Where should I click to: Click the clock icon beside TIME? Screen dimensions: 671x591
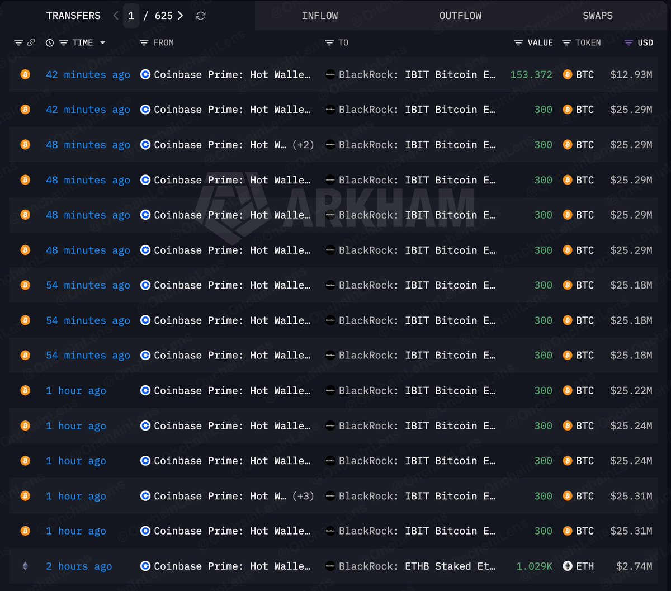[x=50, y=43]
